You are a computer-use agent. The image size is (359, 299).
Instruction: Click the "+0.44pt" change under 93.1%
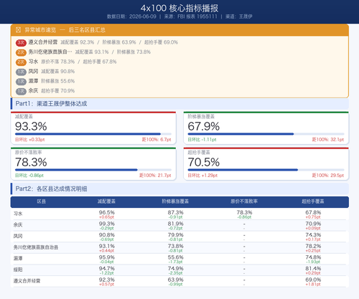tap(106, 251)
